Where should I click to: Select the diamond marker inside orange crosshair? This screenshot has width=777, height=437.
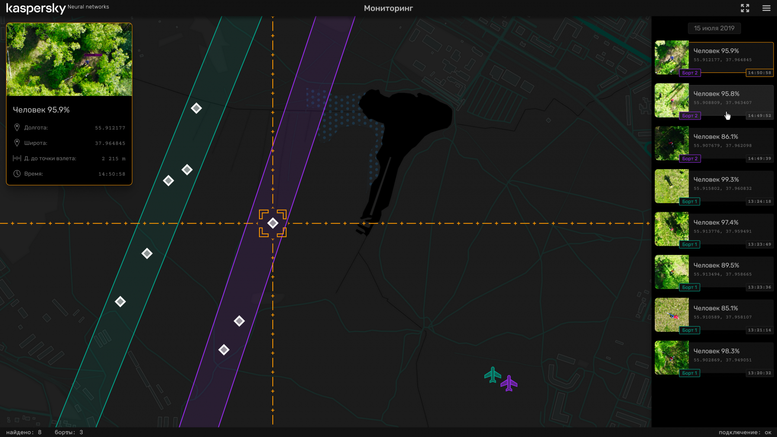point(273,223)
